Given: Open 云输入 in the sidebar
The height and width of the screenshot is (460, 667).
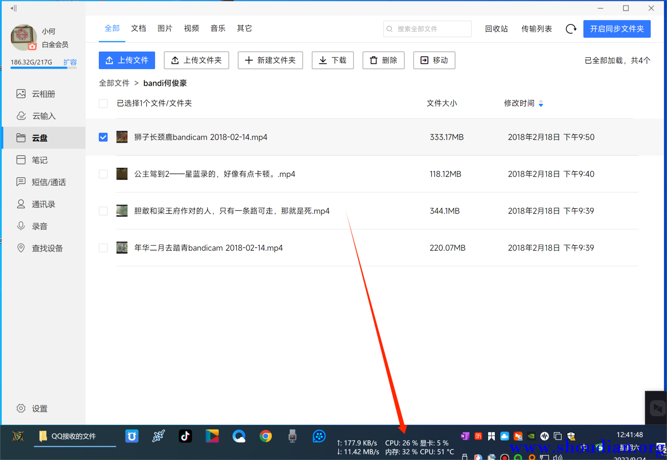Looking at the screenshot, I should [x=44, y=116].
